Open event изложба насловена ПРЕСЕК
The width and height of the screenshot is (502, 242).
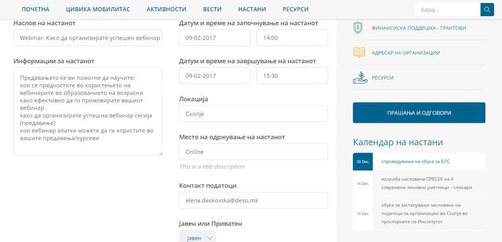coord(427,183)
